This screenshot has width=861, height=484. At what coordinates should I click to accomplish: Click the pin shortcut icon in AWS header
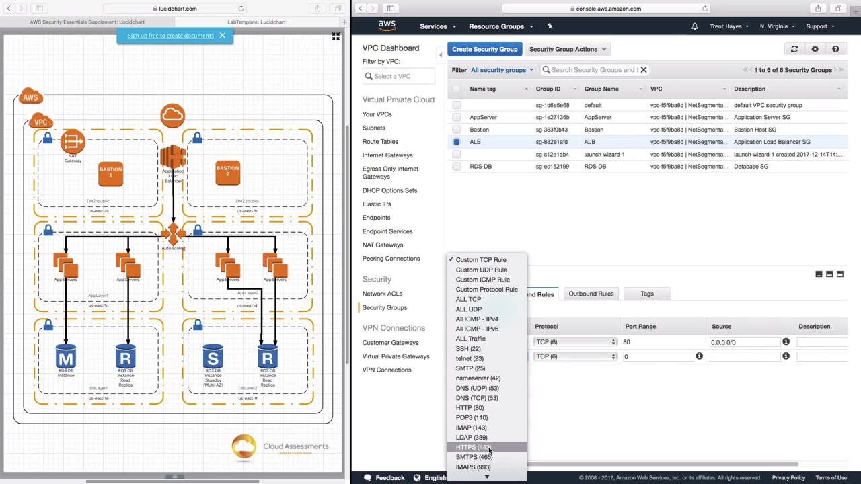[x=550, y=26]
